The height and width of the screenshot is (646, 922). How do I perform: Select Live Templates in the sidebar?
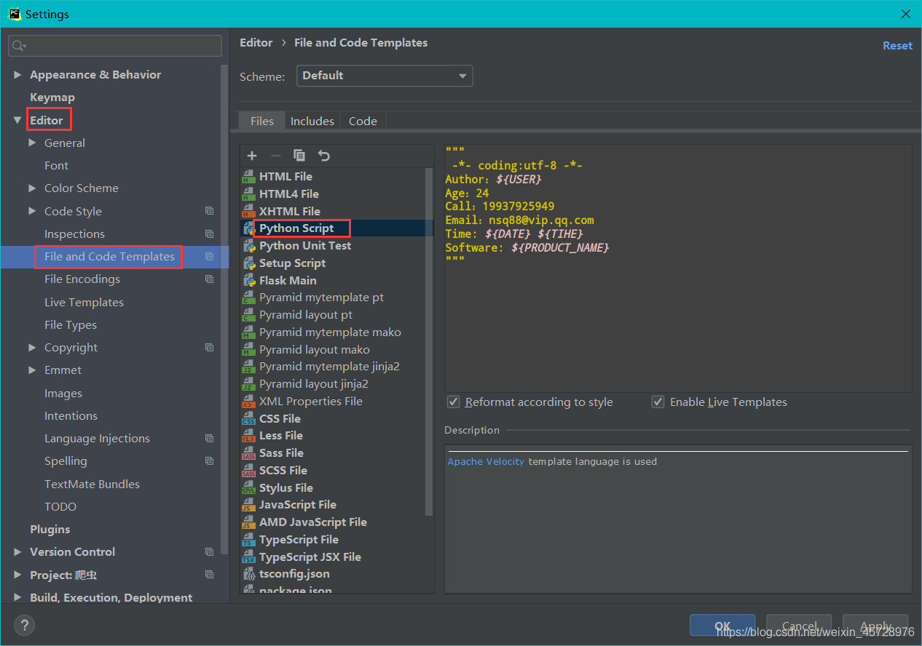[84, 303]
